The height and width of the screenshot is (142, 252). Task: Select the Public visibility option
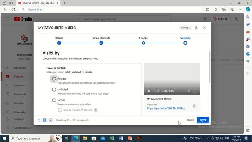click(x=54, y=100)
